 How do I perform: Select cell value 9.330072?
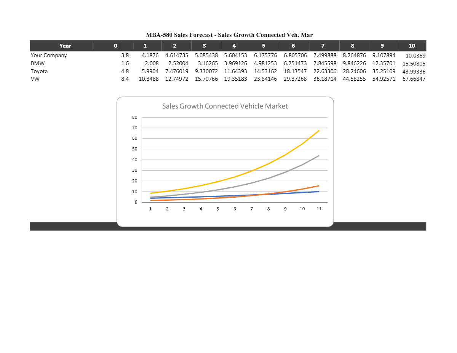tap(206, 71)
